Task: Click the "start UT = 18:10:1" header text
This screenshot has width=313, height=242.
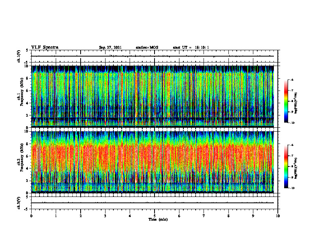Action: [x=191, y=47]
